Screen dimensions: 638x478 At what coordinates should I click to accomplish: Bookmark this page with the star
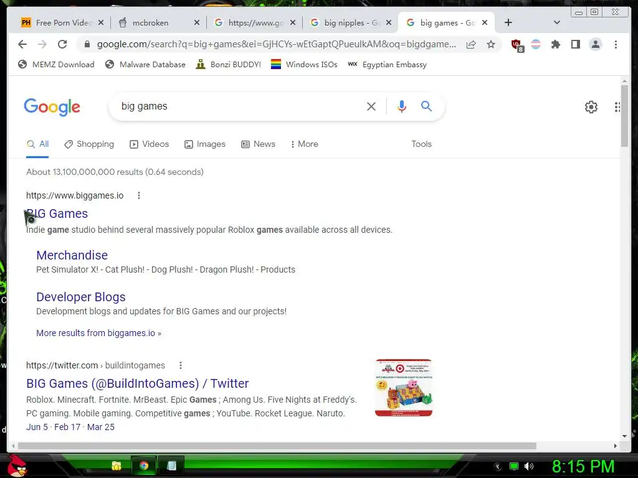point(491,44)
